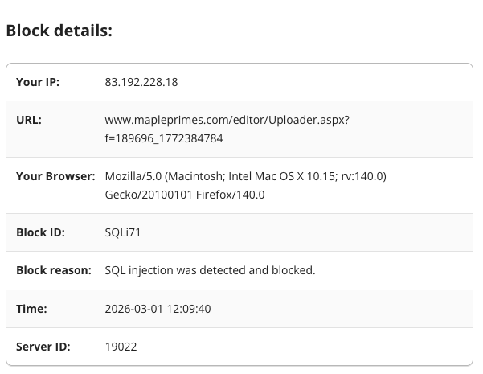483x374 pixels.
Task: Click the www.mapleprimes.com/editor/Uploader.aspx URL text
Action: pyautogui.click(x=227, y=120)
